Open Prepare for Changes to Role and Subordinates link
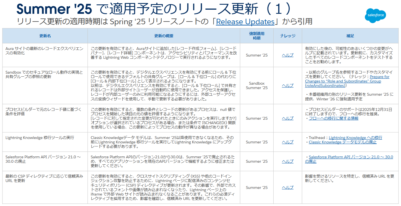The width and height of the screenshot is (401, 206). pos(347,81)
